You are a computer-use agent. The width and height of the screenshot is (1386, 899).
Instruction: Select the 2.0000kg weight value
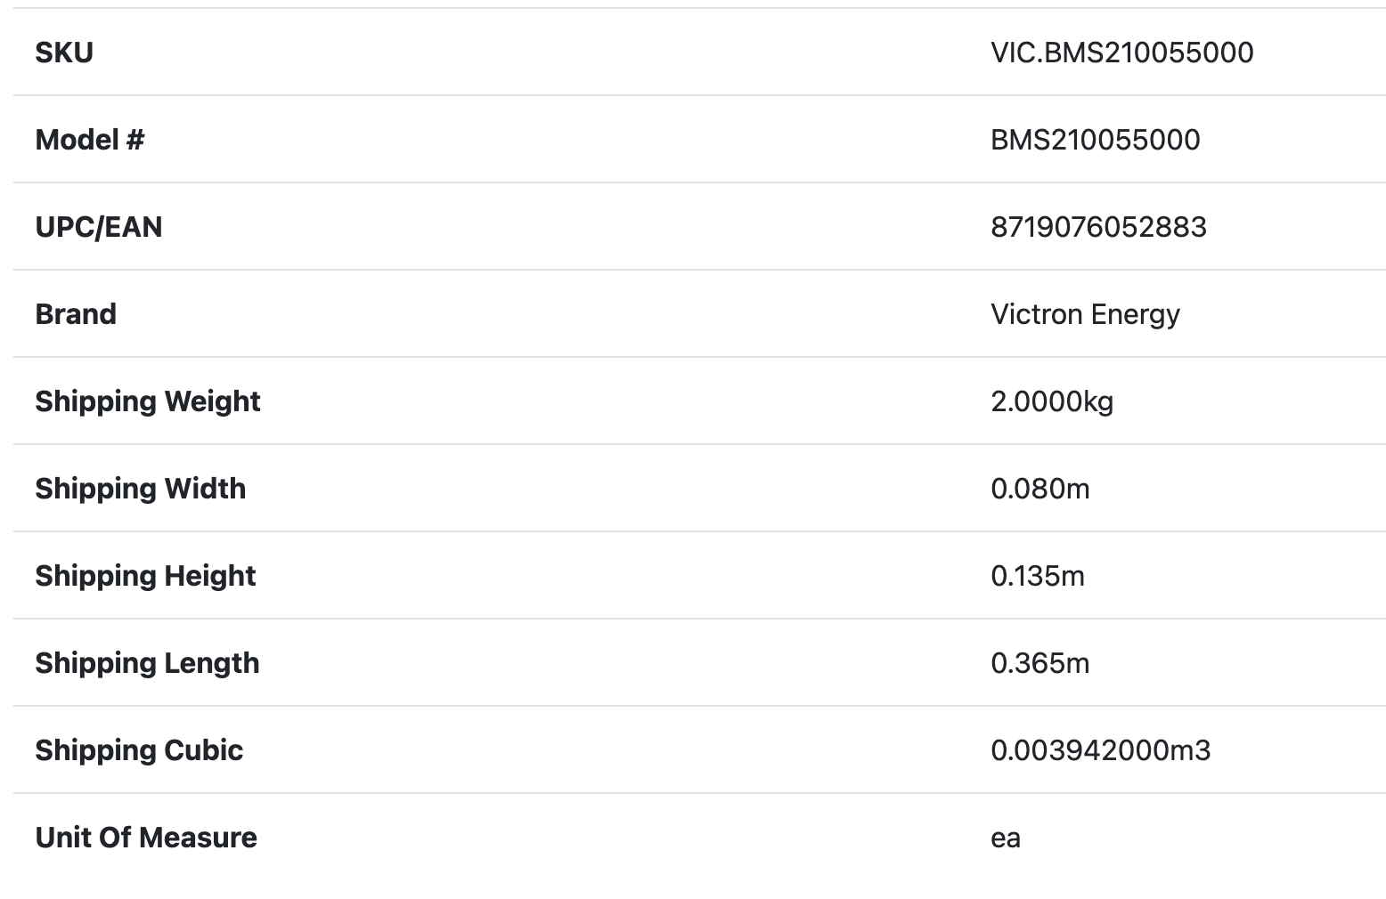pos(1052,401)
